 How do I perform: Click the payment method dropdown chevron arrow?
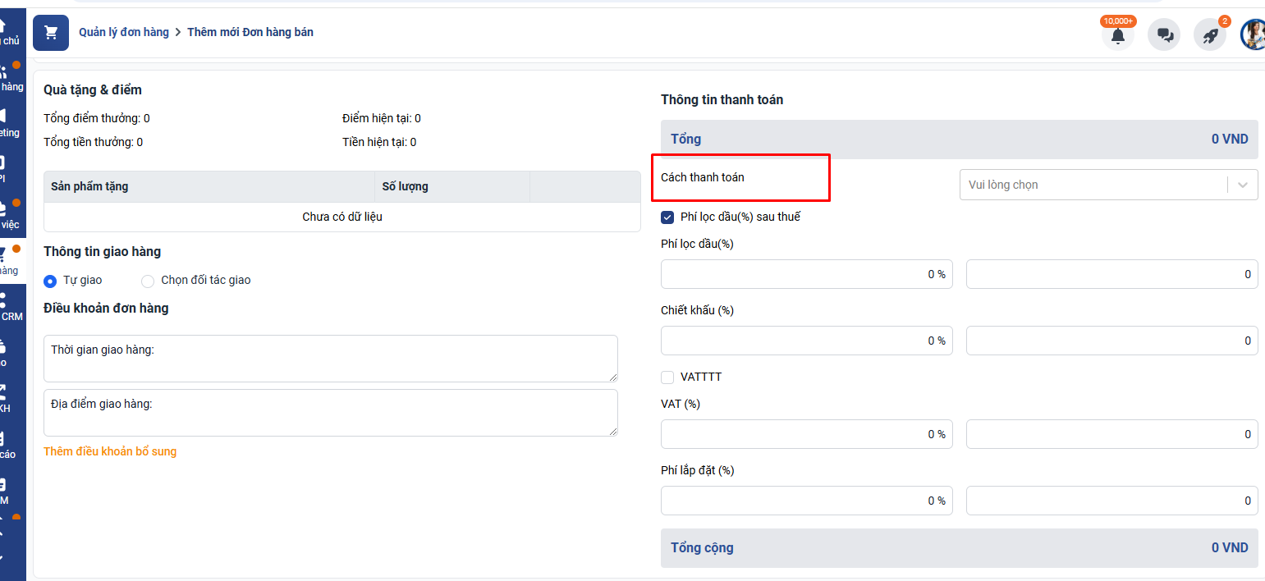click(x=1242, y=185)
